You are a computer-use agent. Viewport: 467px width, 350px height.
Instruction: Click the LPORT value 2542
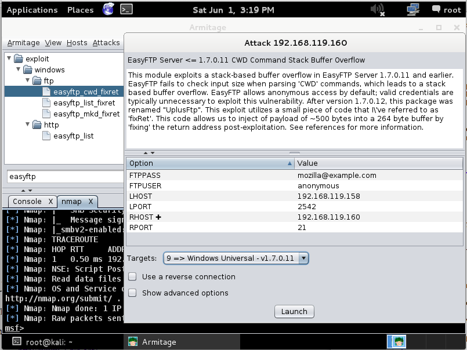[307, 206]
